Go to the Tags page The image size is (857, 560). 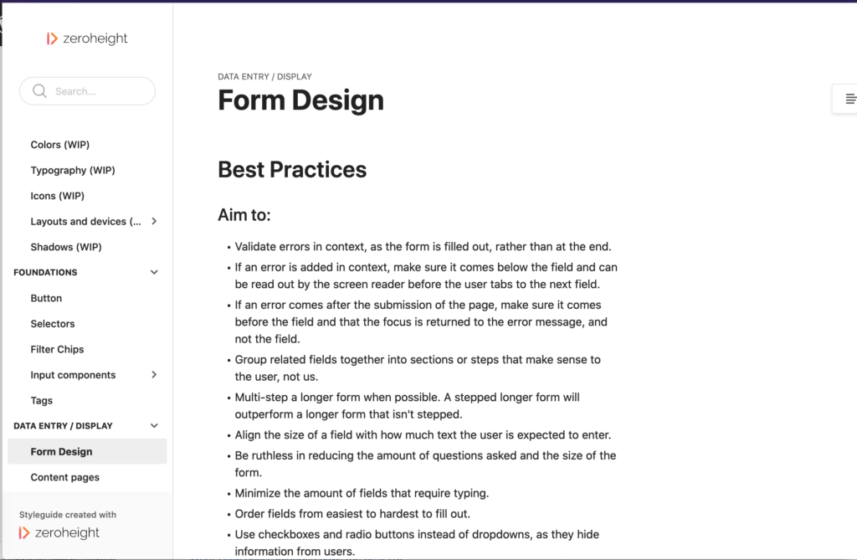pos(42,401)
